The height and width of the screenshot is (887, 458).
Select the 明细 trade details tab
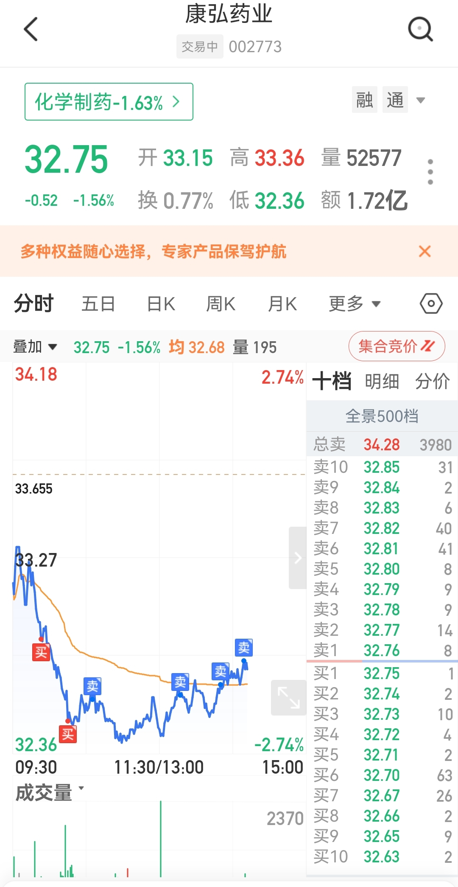tap(382, 381)
